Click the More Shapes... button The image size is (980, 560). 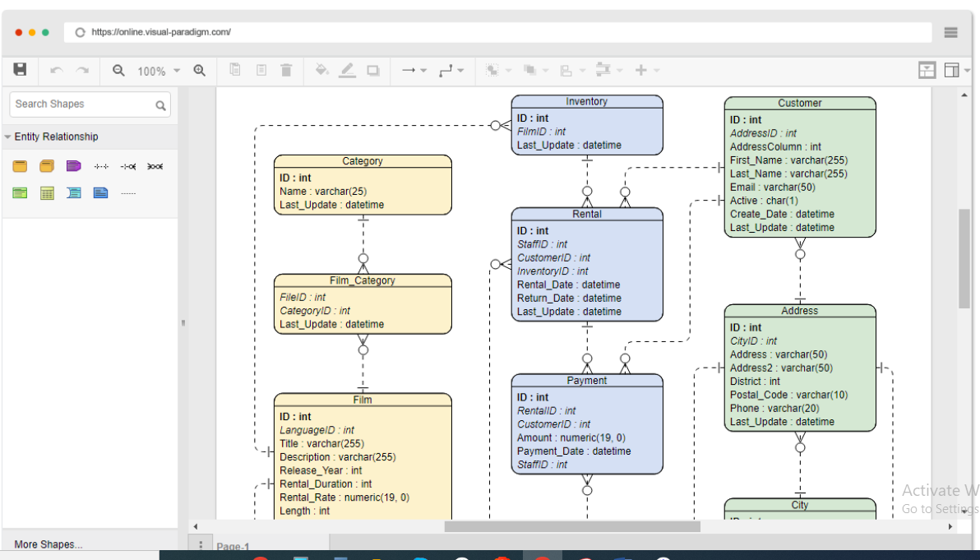click(x=49, y=544)
